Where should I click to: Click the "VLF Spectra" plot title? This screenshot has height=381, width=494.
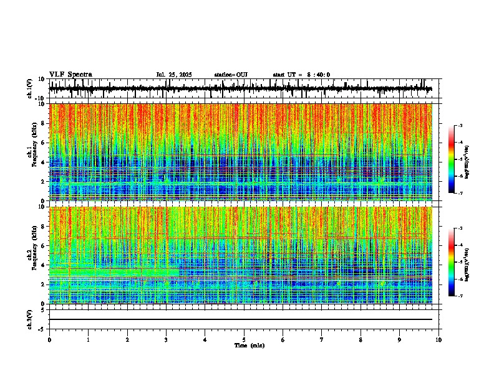(x=71, y=75)
